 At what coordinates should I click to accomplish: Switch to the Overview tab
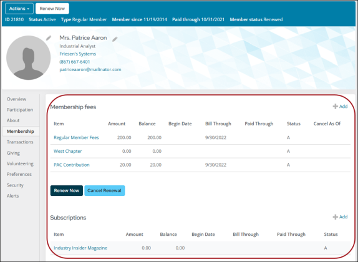pyautogui.click(x=16, y=99)
